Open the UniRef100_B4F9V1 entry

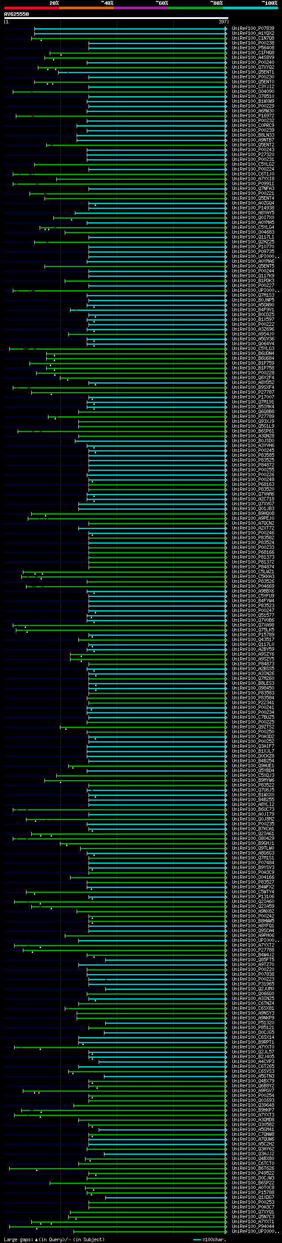tap(252, 310)
